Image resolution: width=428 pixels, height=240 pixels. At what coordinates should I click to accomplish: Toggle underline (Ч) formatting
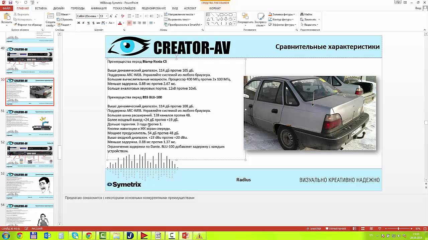coord(88,23)
